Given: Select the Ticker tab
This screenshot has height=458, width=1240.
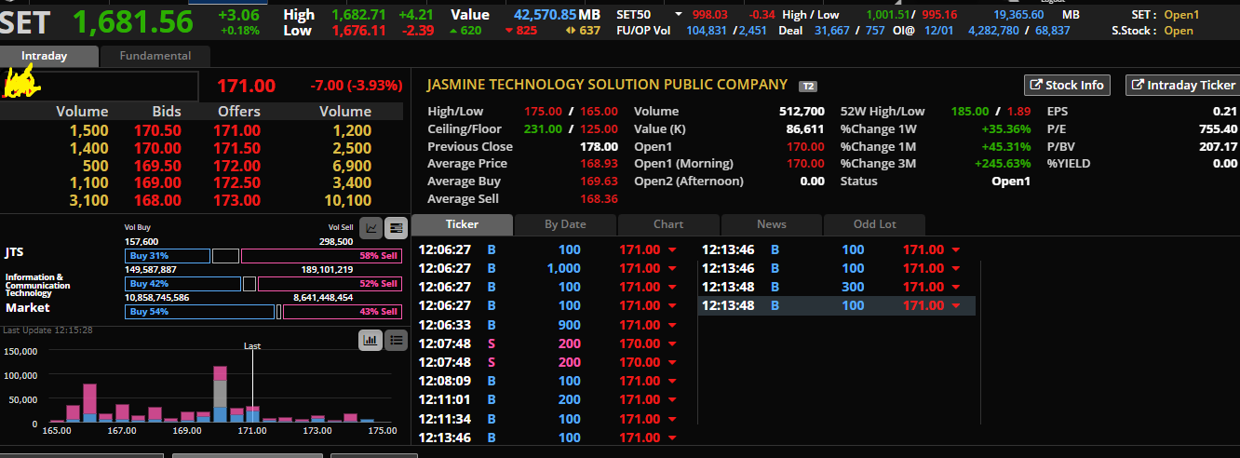Looking at the screenshot, I should point(462,224).
